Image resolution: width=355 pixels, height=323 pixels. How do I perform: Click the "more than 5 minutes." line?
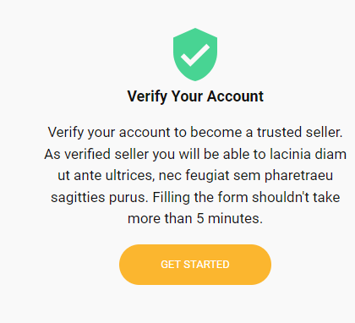coord(195,218)
